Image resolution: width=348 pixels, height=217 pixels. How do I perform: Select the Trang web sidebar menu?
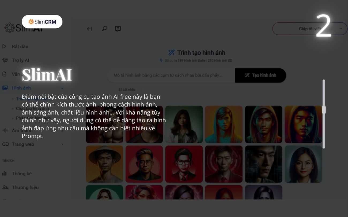click(x=33, y=144)
